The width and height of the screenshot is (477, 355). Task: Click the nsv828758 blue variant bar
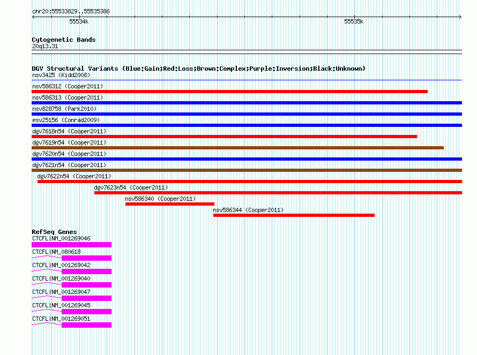point(247,114)
